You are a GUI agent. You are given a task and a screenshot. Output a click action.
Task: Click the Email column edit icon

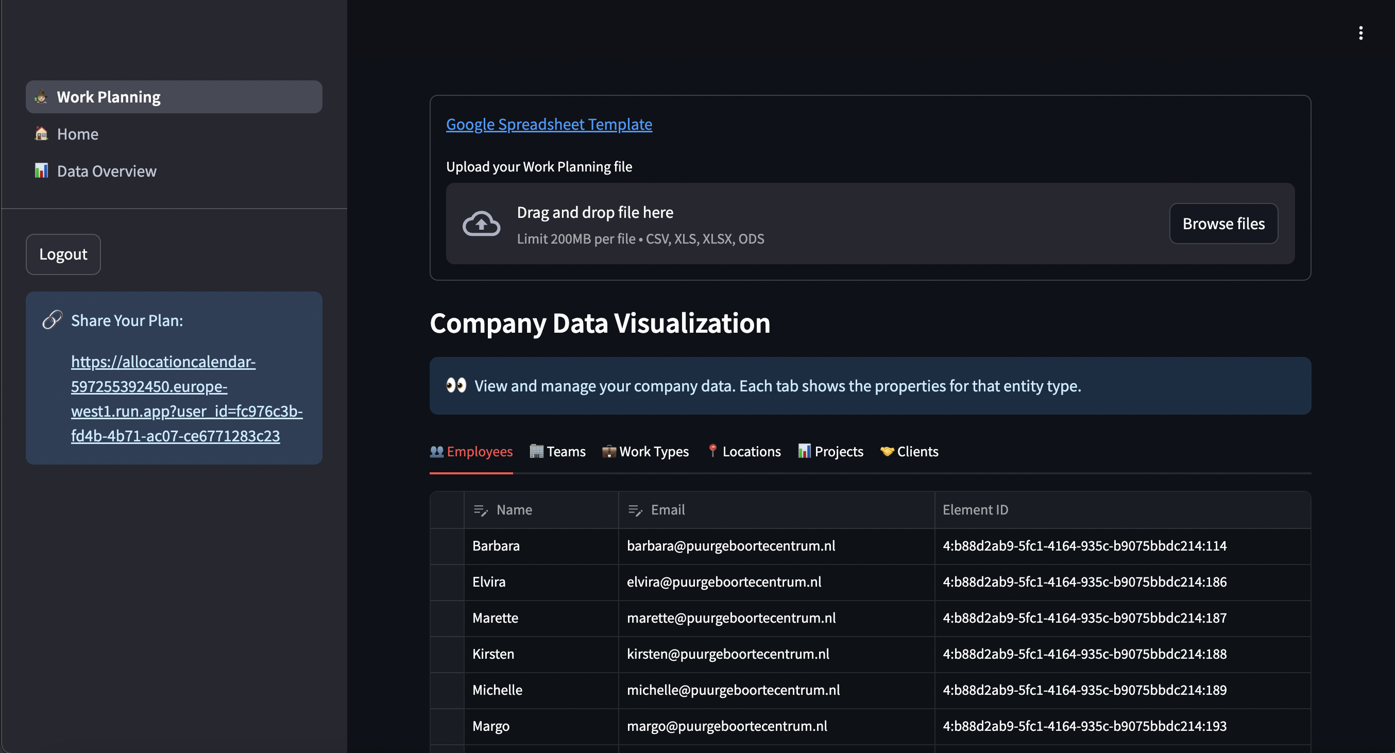pyautogui.click(x=635, y=510)
